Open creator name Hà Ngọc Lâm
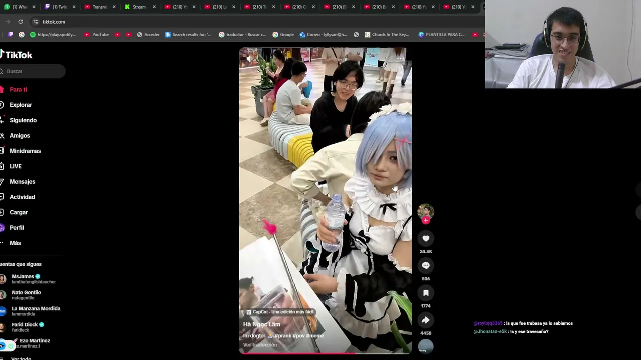641x360 pixels. pyautogui.click(x=261, y=324)
